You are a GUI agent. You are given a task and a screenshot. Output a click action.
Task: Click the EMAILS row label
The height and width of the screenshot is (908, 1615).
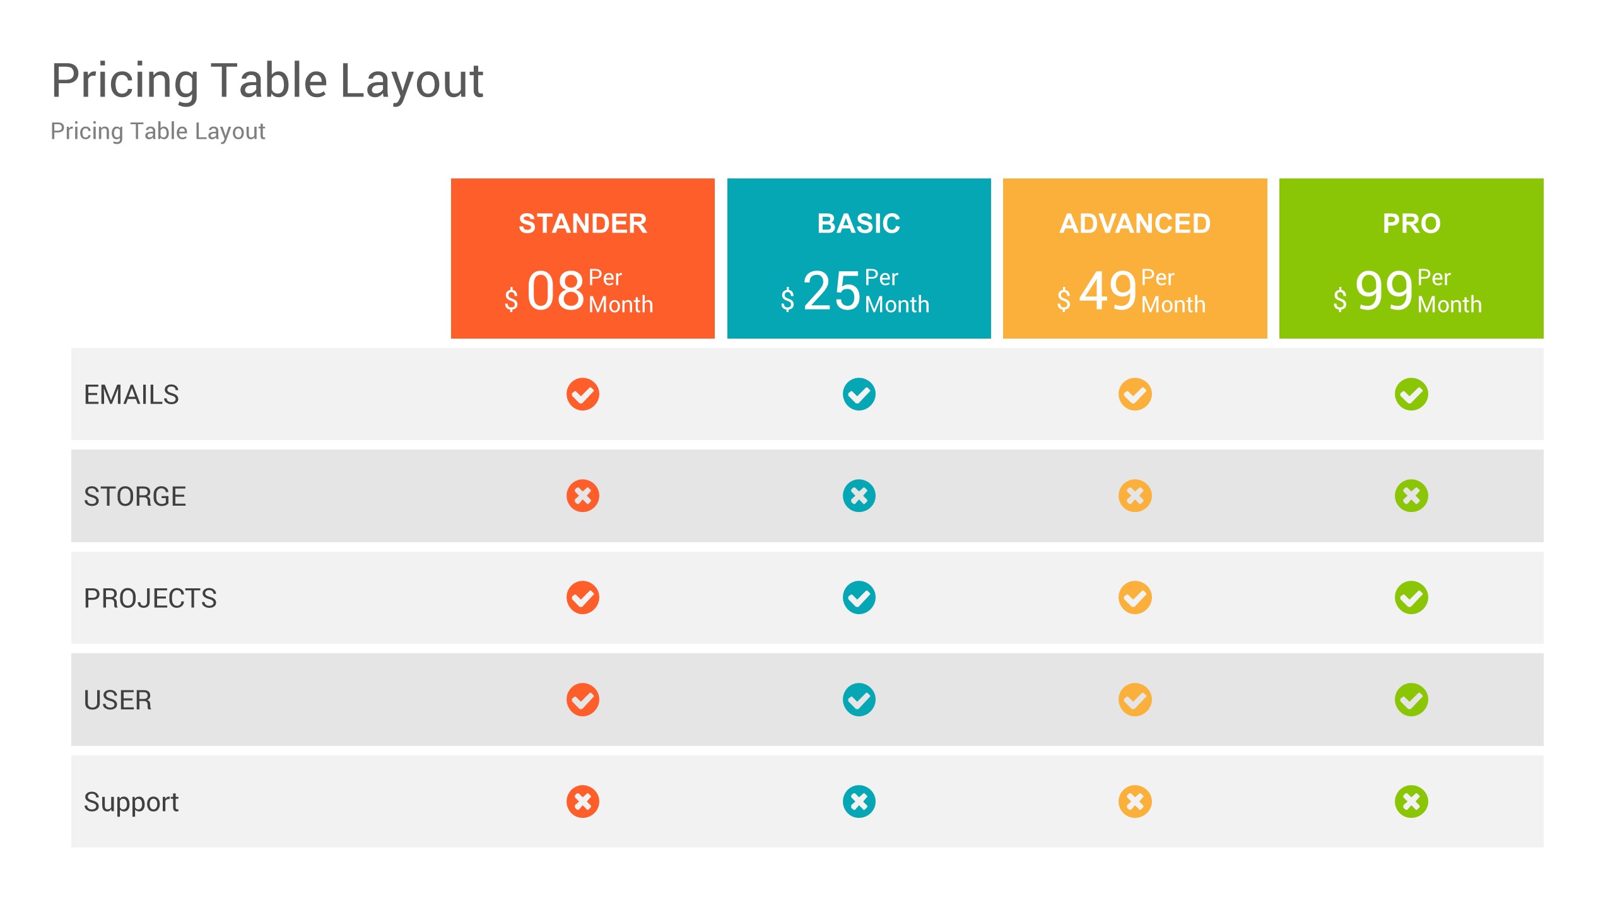[x=131, y=395]
